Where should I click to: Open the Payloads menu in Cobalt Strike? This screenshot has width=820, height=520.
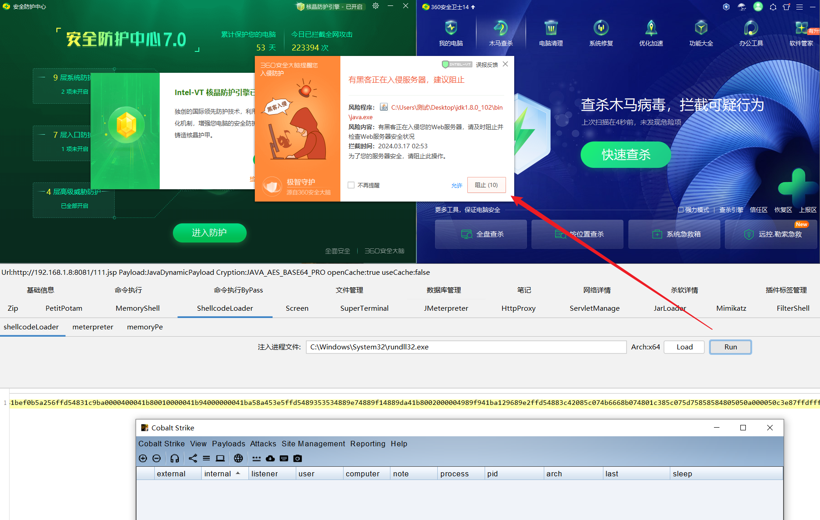pyautogui.click(x=228, y=444)
